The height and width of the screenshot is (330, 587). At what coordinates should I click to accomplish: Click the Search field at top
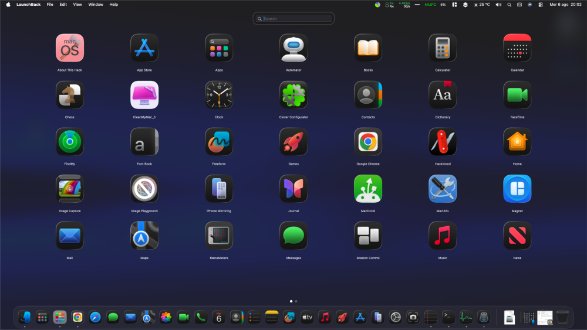click(x=293, y=19)
